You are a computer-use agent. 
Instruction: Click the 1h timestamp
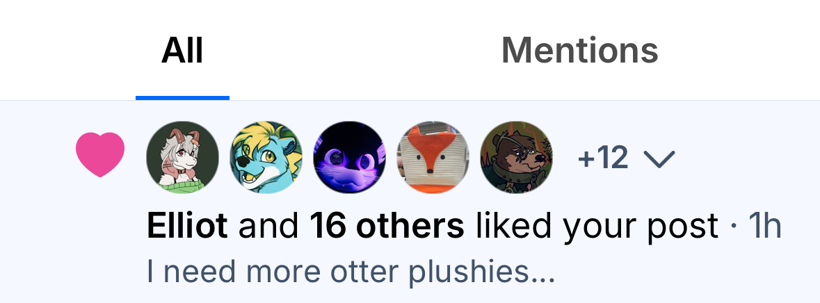(765, 226)
